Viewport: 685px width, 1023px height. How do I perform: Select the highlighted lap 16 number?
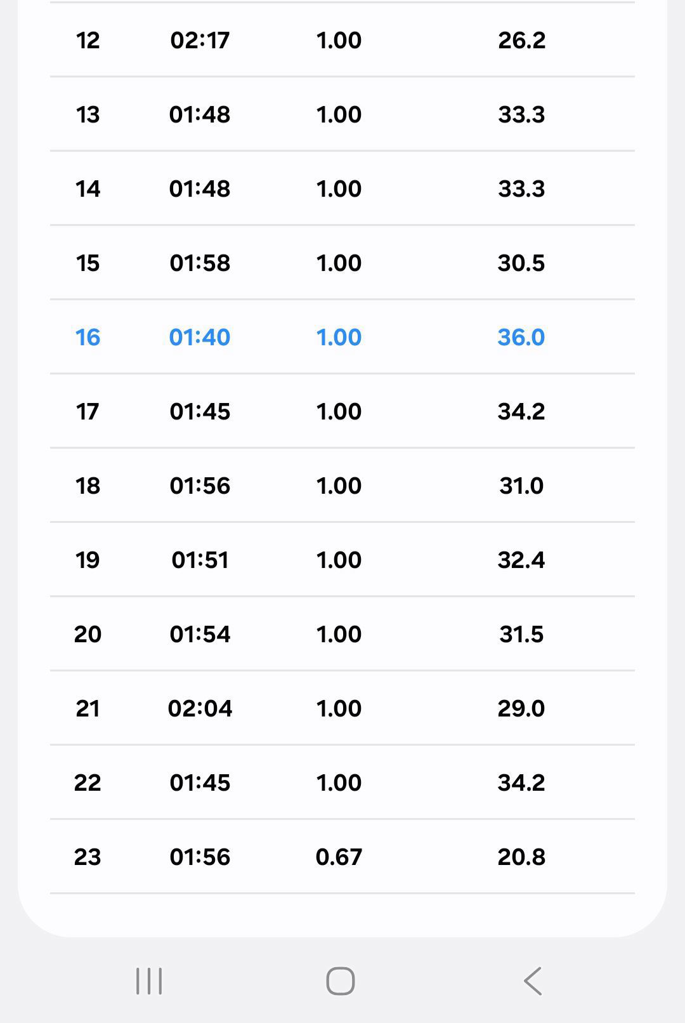click(88, 337)
